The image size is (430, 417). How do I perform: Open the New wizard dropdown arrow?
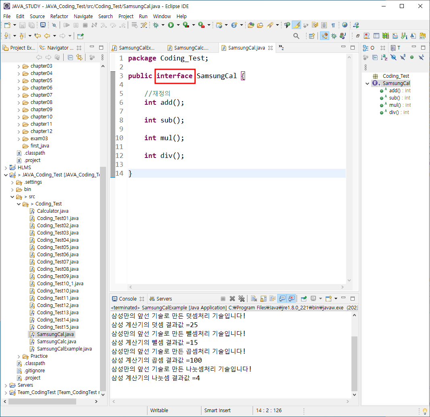point(15,25)
